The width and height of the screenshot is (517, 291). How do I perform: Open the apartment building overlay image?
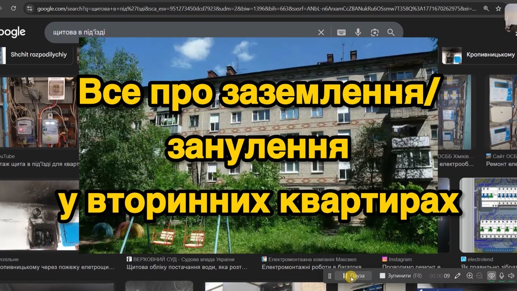click(x=258, y=145)
